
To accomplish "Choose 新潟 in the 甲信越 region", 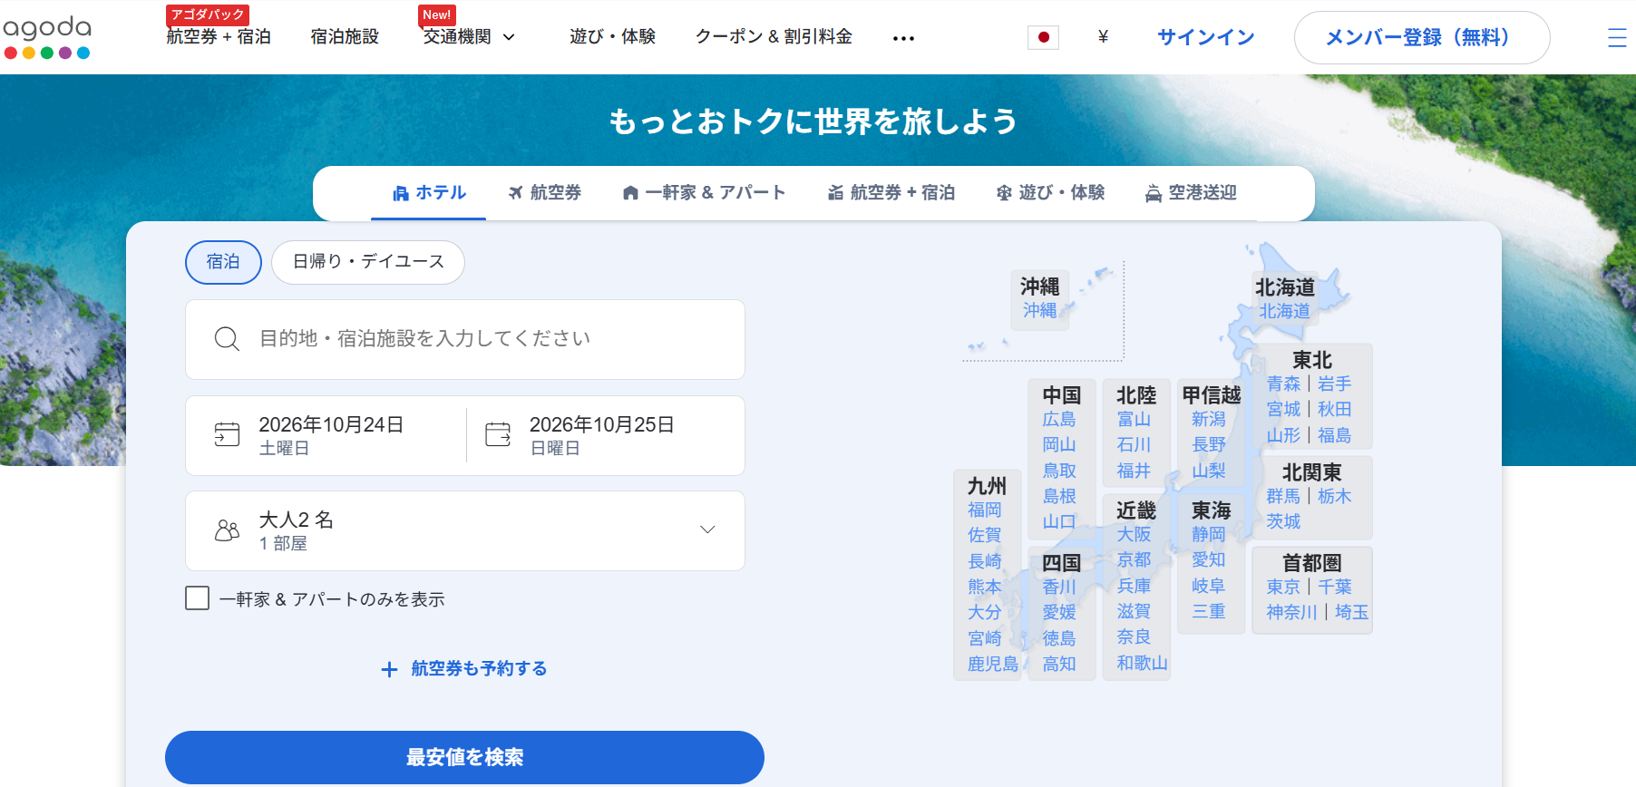I will point(1209,420).
